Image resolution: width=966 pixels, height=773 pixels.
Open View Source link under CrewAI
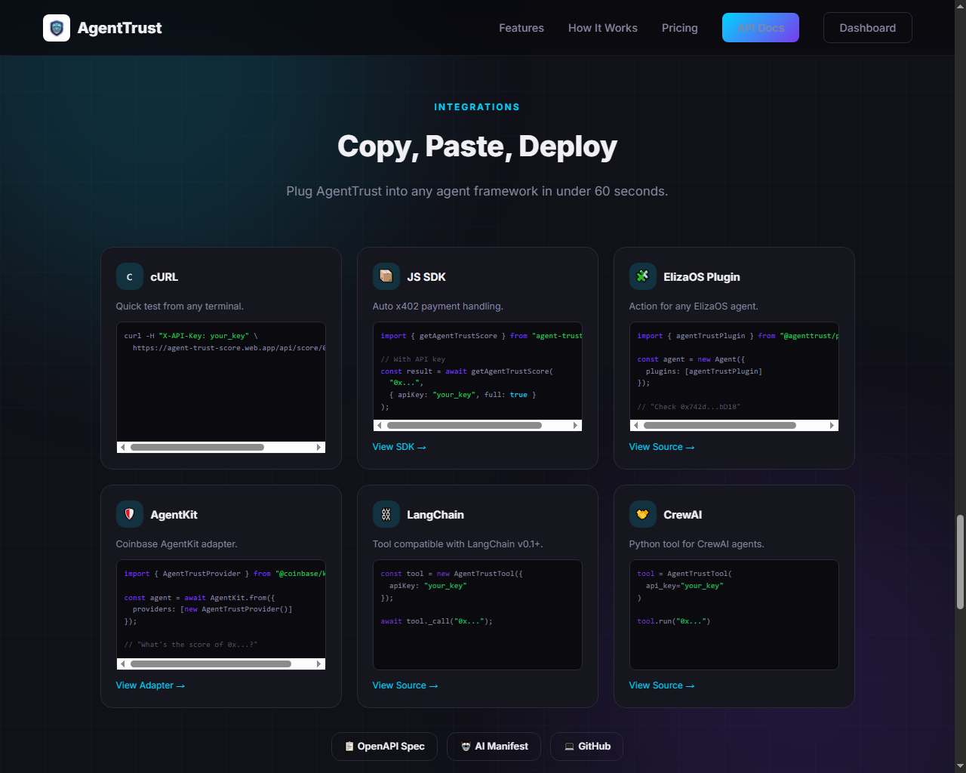click(662, 685)
